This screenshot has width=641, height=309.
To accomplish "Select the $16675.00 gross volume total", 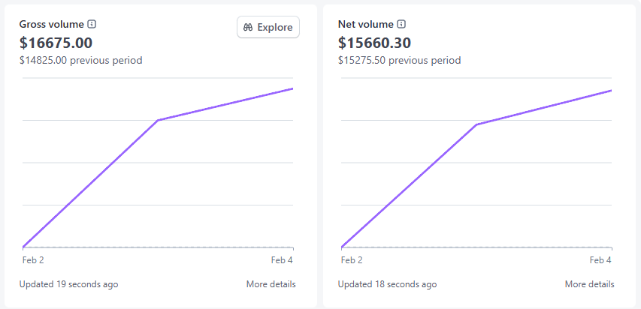I will pos(56,43).
